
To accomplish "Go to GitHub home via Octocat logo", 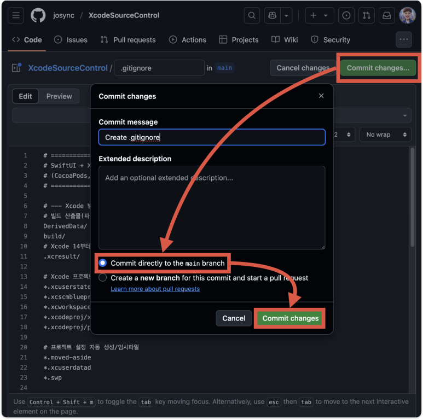I will [x=38, y=15].
